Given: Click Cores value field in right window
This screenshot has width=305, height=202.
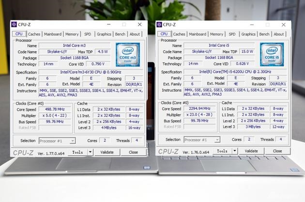Looking at the screenshot, I should 249,139.
